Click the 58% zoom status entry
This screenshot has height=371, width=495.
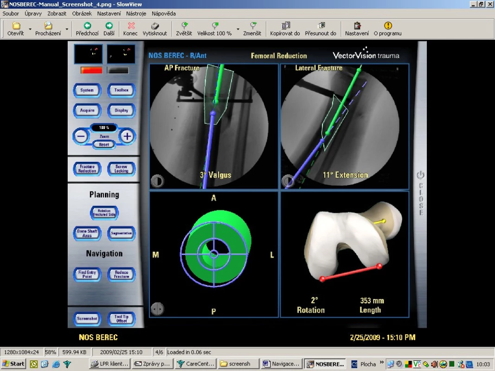tap(51, 352)
